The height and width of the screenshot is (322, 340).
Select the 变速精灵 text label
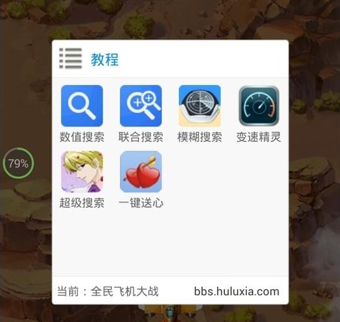coord(259,137)
